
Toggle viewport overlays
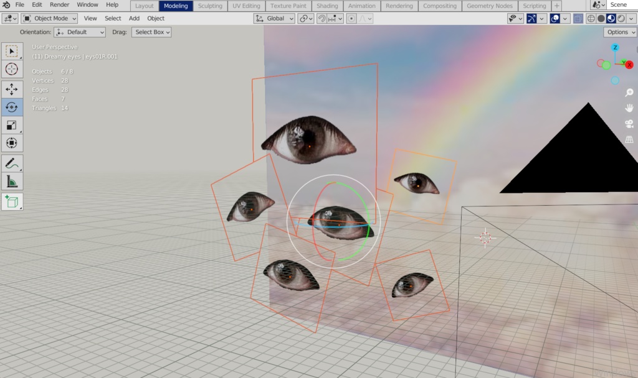click(555, 18)
